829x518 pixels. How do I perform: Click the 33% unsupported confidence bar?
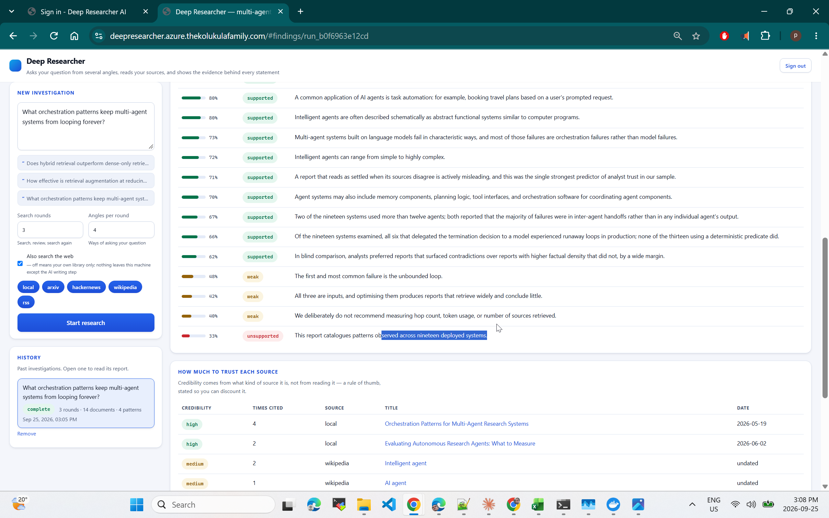194,336
